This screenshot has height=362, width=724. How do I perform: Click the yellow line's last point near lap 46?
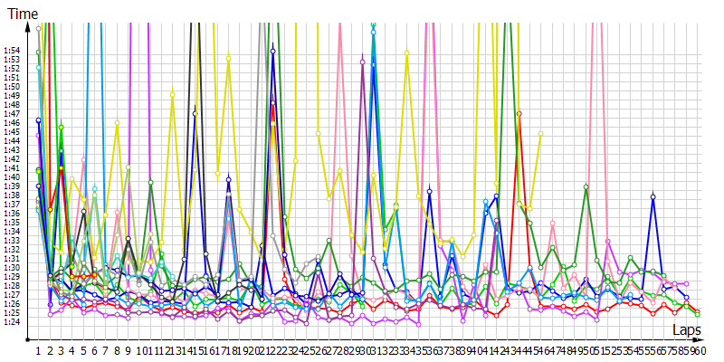point(541,133)
